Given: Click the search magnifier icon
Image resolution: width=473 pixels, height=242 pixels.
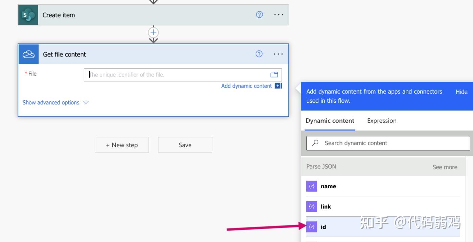Looking at the screenshot, I should (315, 143).
